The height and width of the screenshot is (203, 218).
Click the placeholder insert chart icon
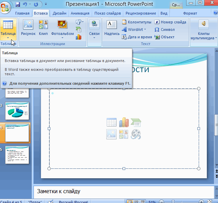124,122
